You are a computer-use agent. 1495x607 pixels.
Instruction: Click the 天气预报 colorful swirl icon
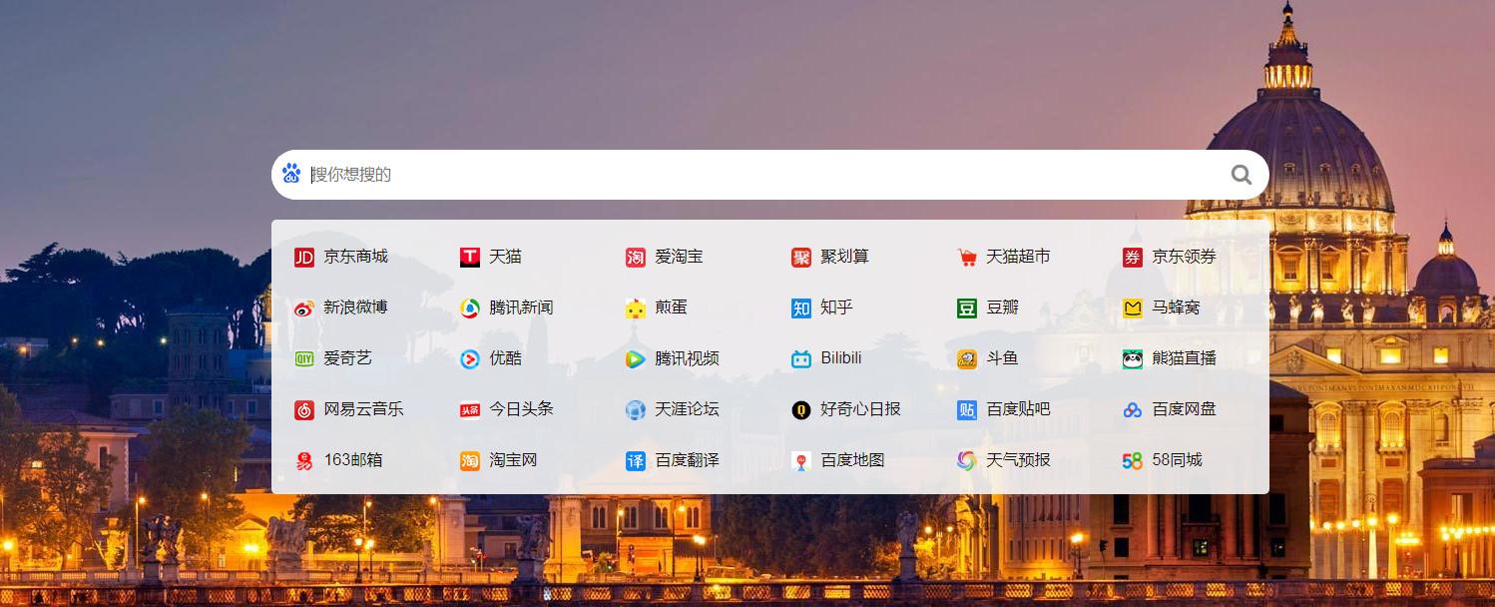(967, 461)
